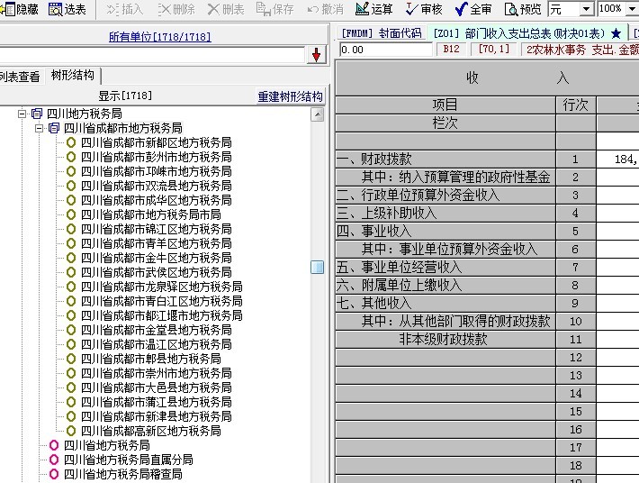Run 运算 calculation

click(373, 9)
